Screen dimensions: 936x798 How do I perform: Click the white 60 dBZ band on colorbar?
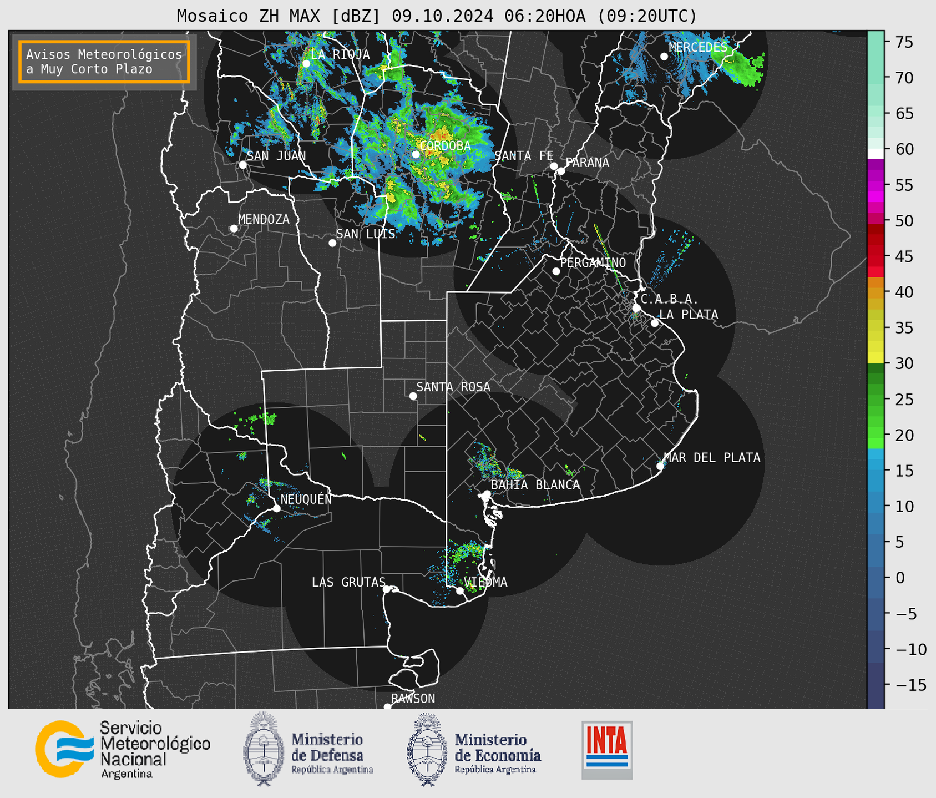[876, 154]
